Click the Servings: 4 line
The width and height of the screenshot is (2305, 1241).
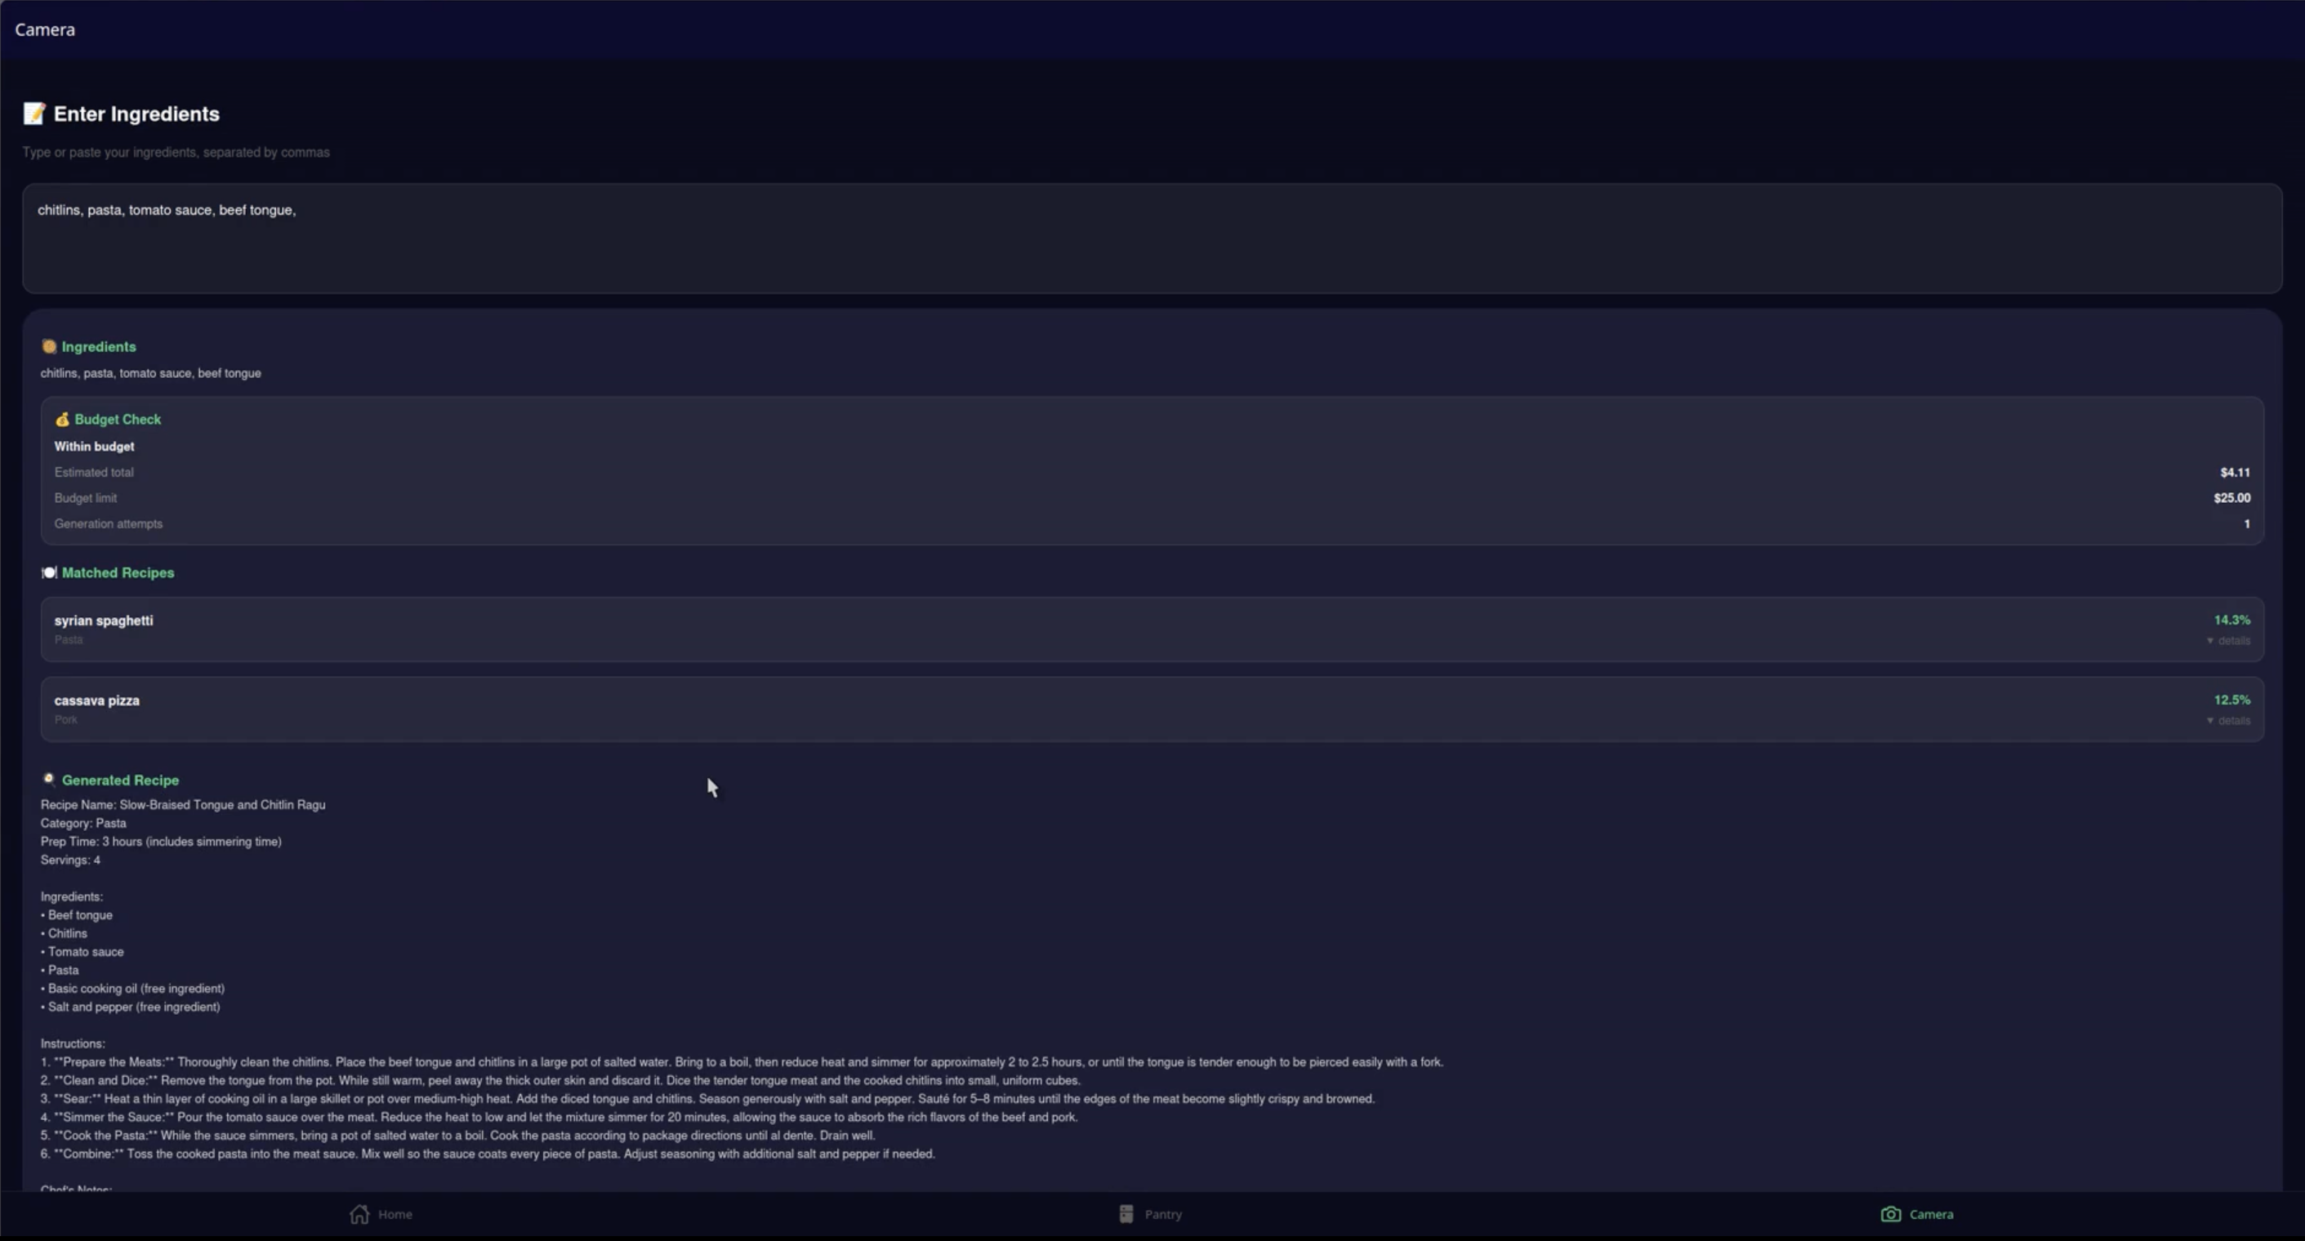click(x=69, y=860)
